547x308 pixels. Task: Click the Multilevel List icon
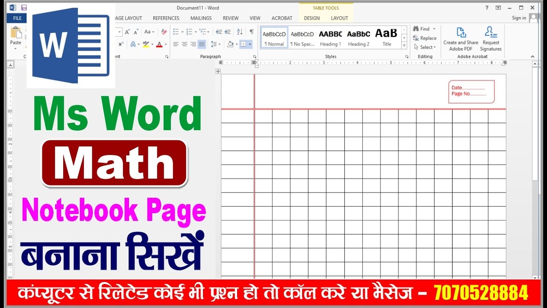pyautogui.click(x=203, y=32)
